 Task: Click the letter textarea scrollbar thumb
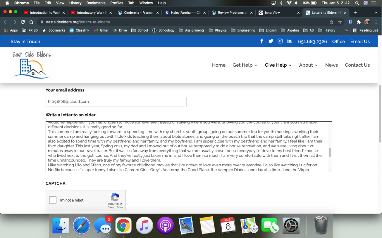point(330,152)
